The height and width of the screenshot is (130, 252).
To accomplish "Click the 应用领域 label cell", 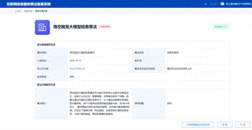I will pos(51,77).
